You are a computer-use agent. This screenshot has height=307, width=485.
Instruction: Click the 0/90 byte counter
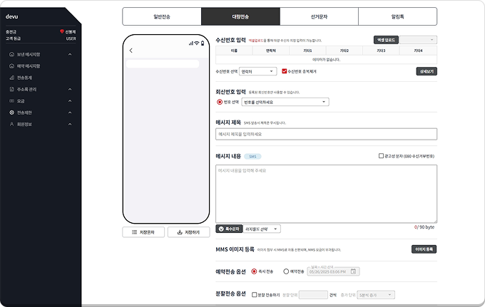424,227
